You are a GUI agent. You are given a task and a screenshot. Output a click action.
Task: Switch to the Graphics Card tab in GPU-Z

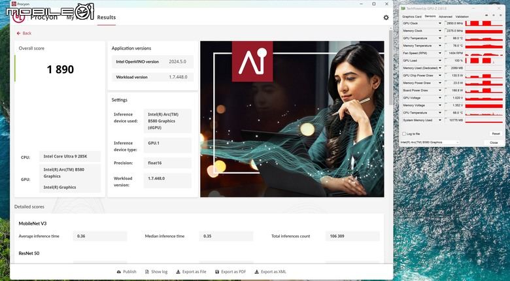(x=412, y=16)
